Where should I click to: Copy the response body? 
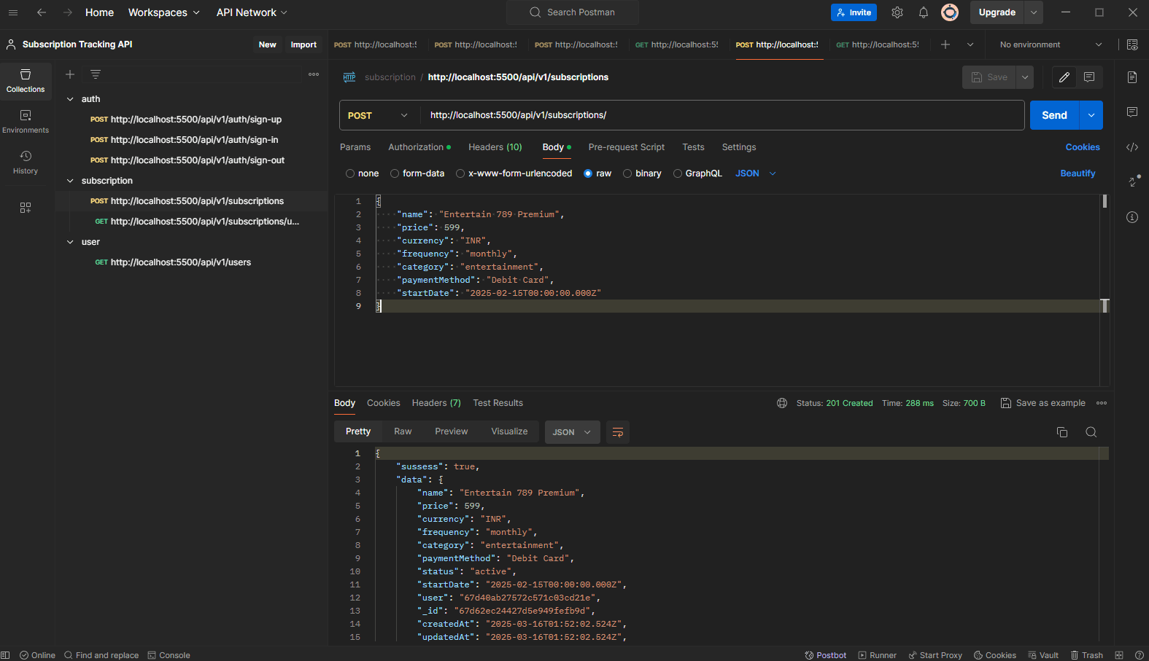pyautogui.click(x=1062, y=432)
